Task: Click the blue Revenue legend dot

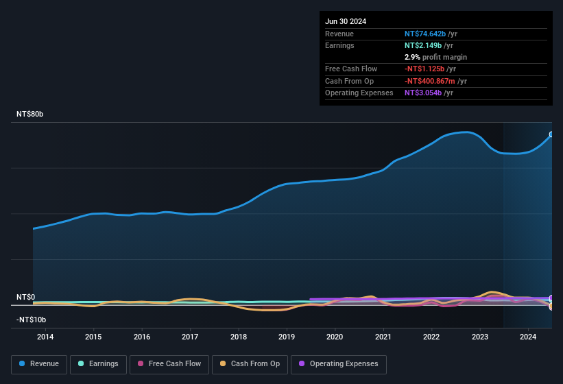Action: [x=22, y=363]
